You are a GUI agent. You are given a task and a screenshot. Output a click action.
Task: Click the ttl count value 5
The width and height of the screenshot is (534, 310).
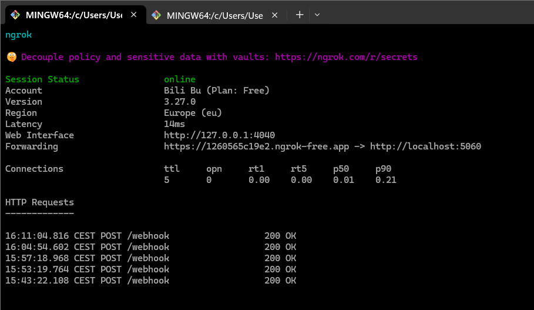(166, 180)
